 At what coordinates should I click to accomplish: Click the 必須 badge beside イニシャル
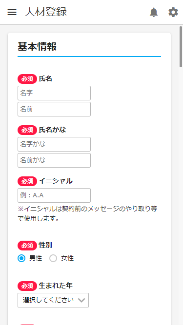tap(27, 181)
